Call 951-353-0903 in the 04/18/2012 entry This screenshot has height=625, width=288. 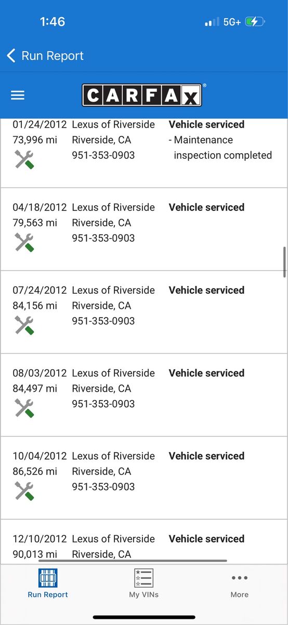click(x=103, y=238)
